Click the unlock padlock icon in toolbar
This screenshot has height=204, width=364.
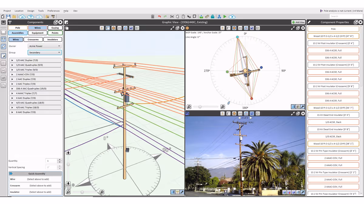click(213, 17)
